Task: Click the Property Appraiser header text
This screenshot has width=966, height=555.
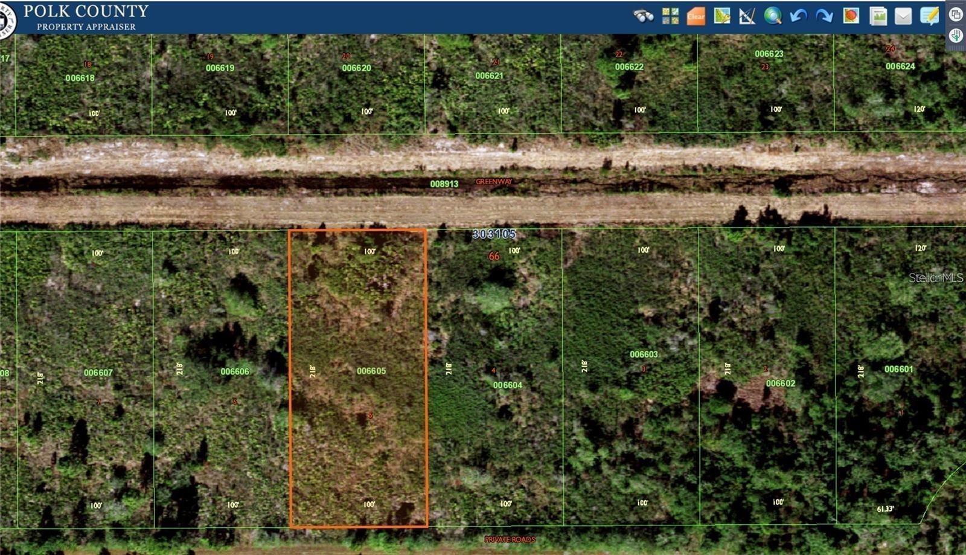Action: pos(88,25)
